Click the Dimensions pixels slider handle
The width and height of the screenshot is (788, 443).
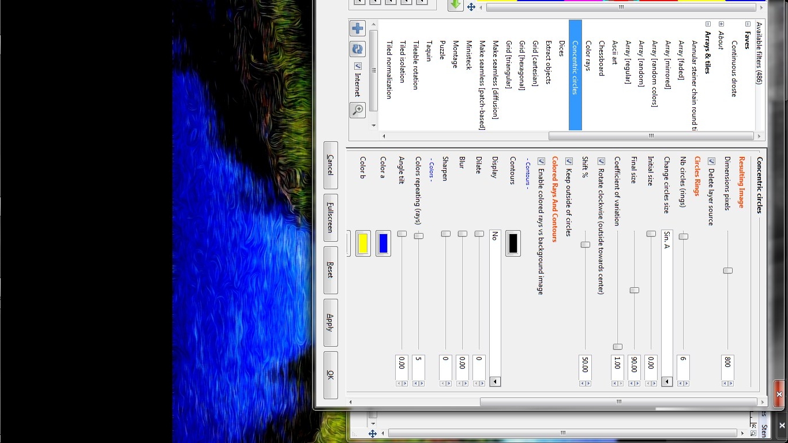(728, 271)
